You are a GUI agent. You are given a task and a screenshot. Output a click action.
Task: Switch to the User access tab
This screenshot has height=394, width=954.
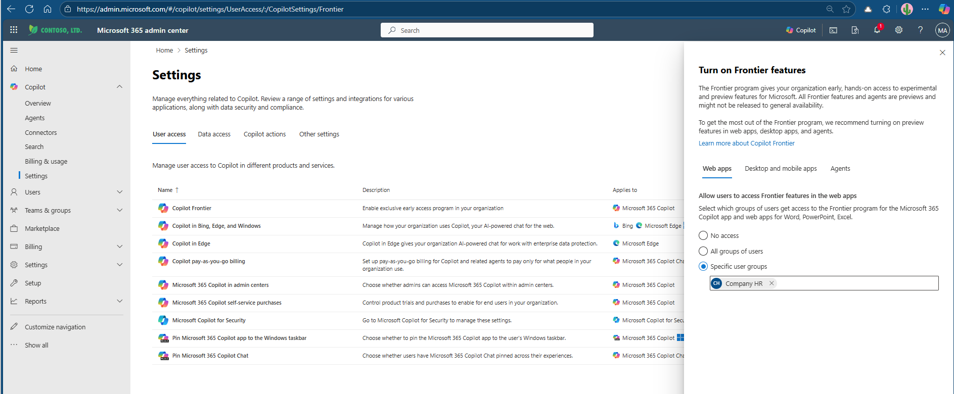(169, 134)
